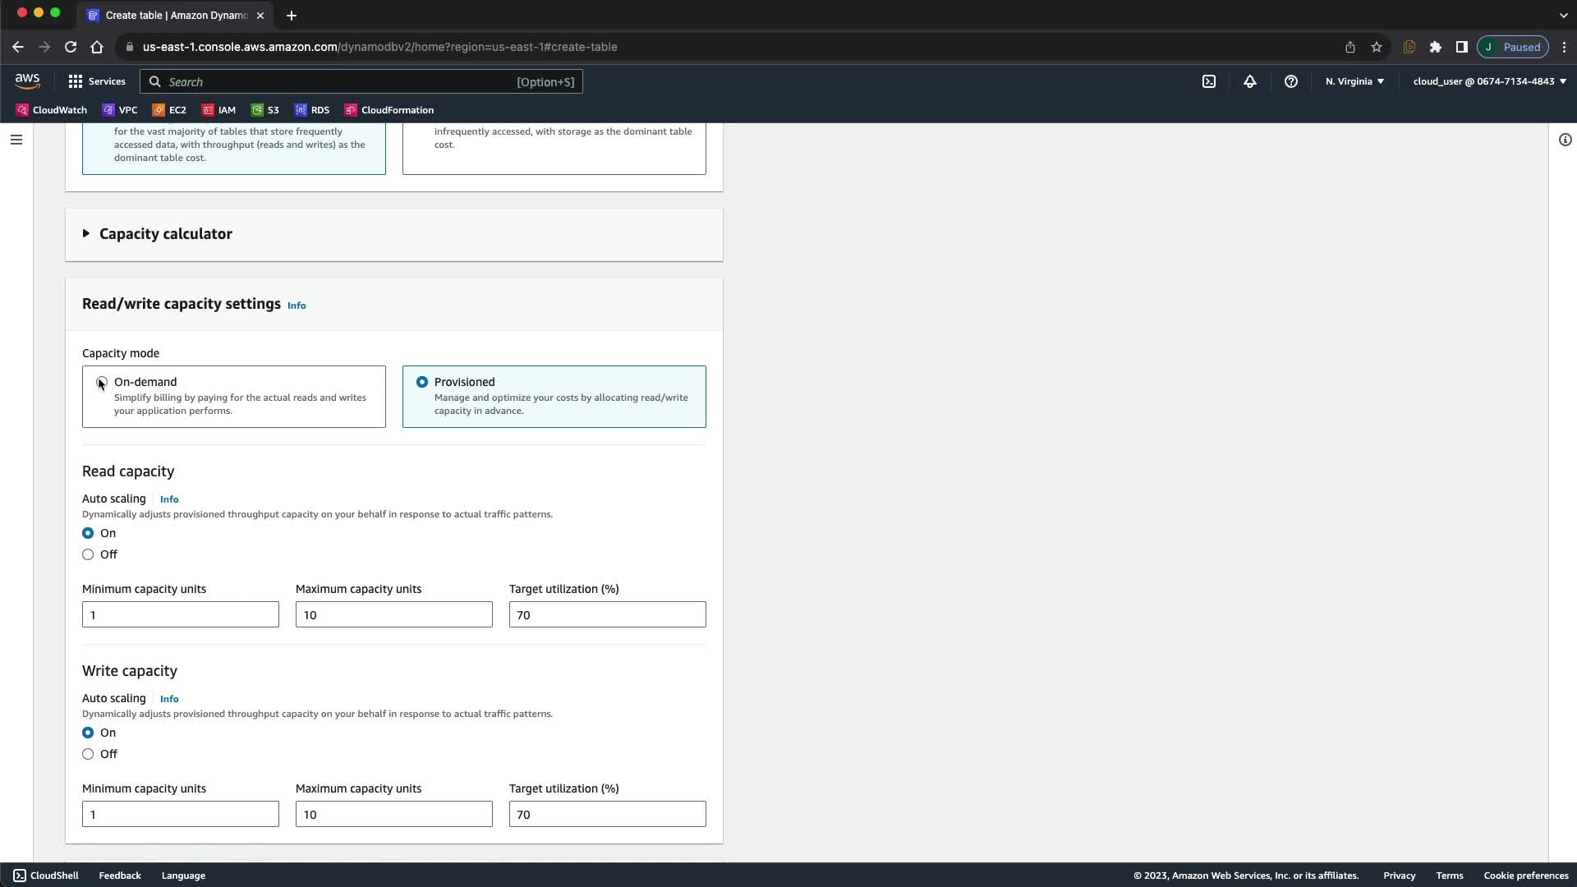Click the AWS logo home icon

27,80
